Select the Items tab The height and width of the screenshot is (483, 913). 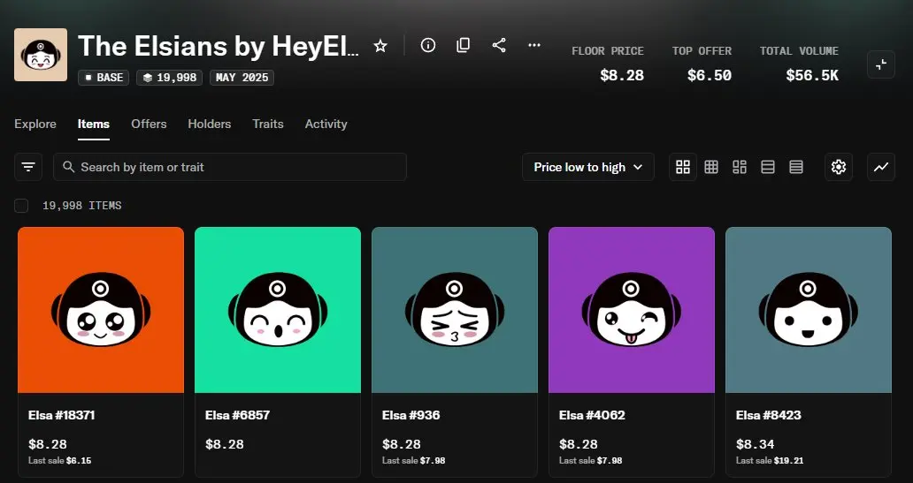(x=94, y=124)
